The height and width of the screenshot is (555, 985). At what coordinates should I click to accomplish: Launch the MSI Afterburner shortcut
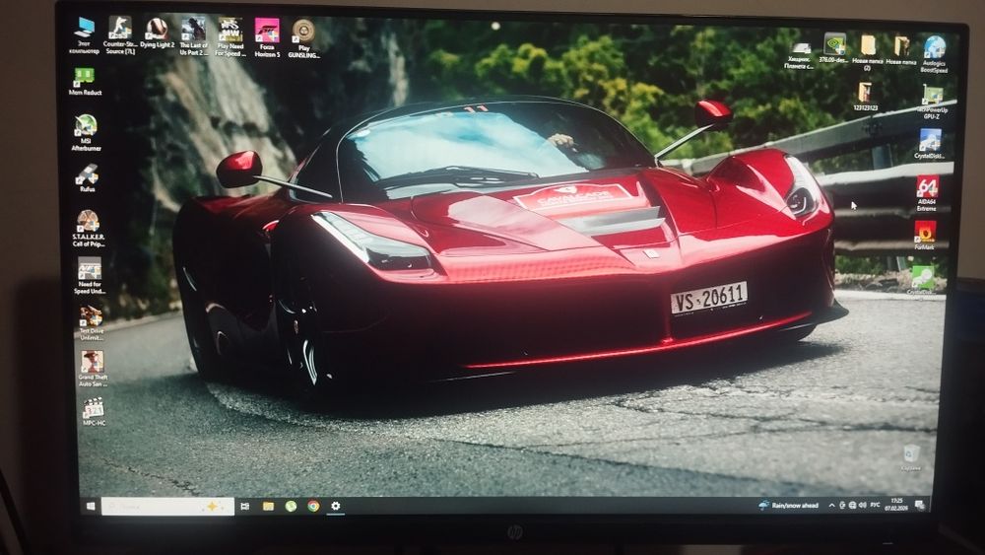86,133
